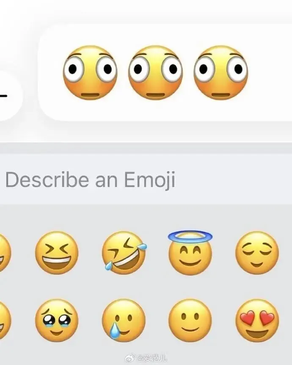Focus the Describe an Emoji search field
Image resolution: width=292 pixels, height=365 pixels.
146,179
